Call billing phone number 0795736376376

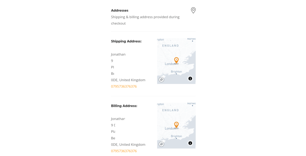pyautogui.click(x=124, y=151)
